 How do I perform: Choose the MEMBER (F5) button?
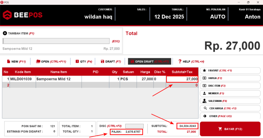[230, 93]
